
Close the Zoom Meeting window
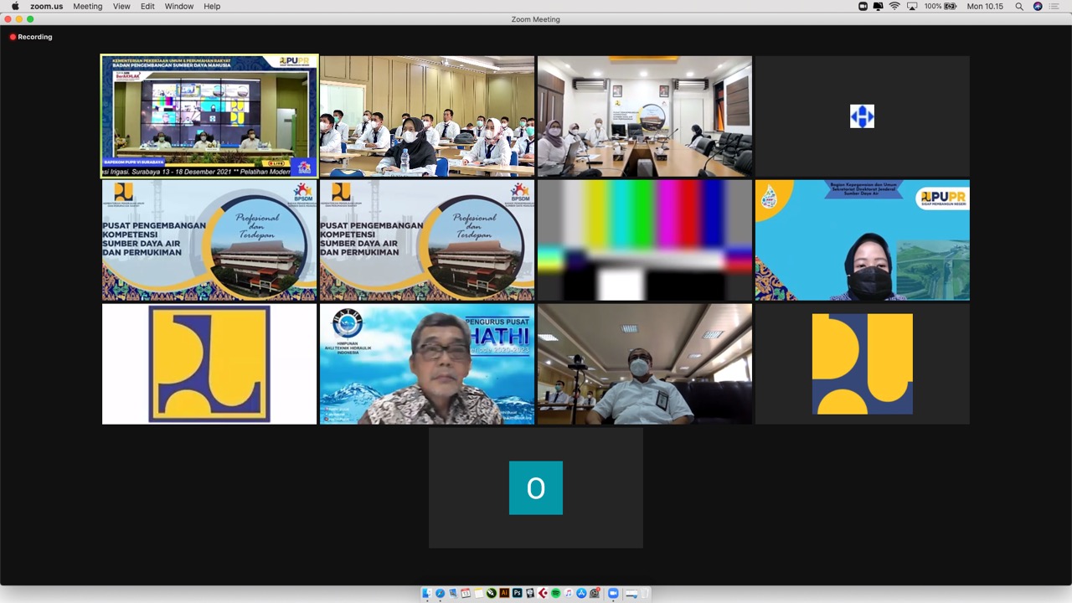[x=8, y=18]
